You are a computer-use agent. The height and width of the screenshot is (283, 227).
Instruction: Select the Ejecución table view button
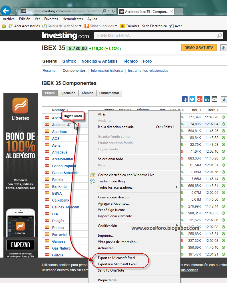click(x=68, y=93)
